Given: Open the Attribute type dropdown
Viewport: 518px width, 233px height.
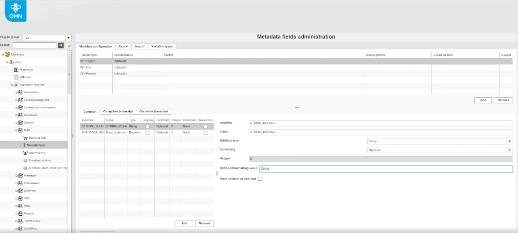Looking at the screenshot, I should pyautogui.click(x=510, y=141).
